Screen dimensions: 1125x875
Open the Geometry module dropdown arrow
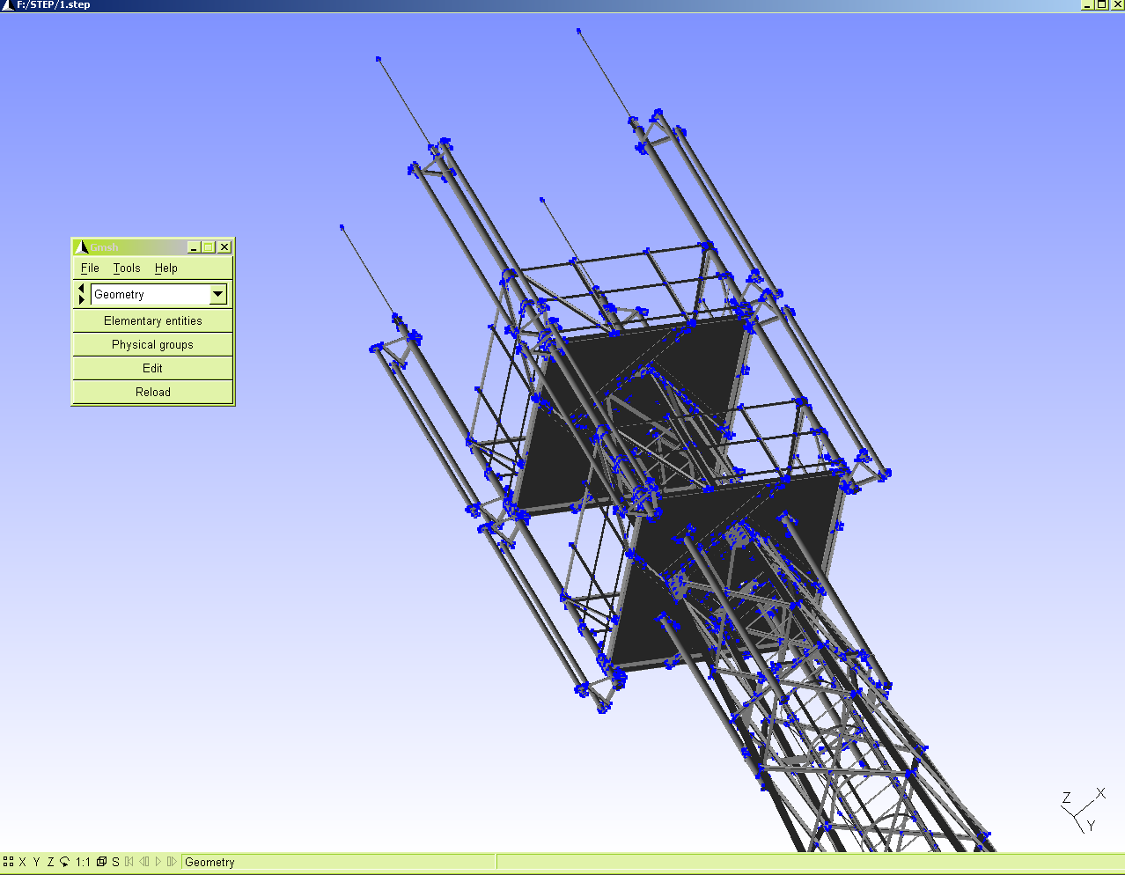(217, 294)
